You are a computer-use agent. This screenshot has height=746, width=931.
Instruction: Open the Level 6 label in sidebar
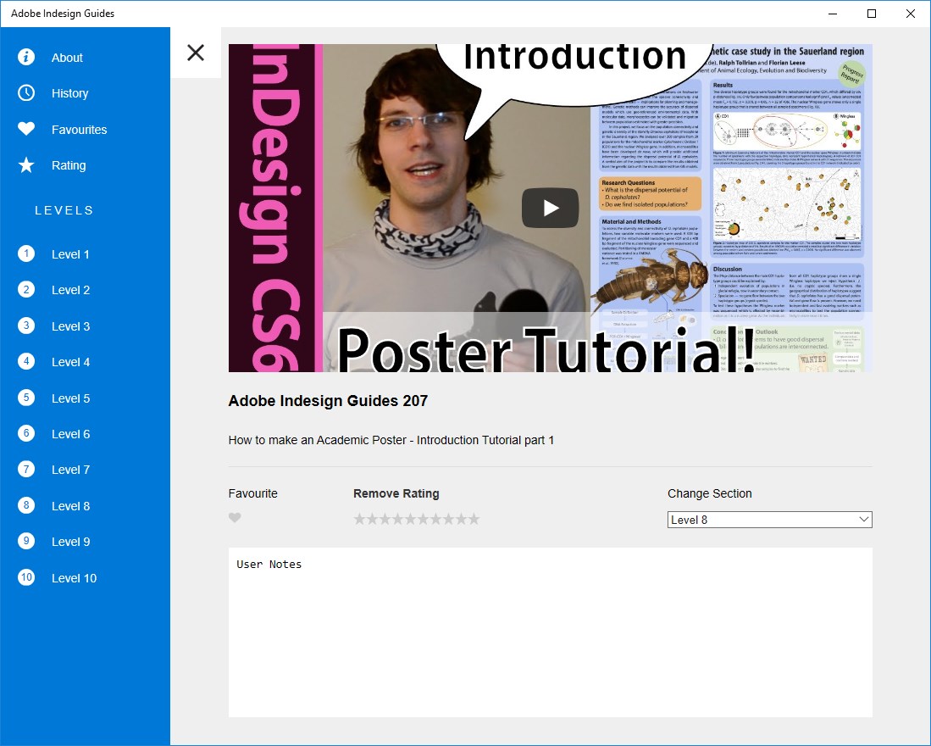point(70,434)
